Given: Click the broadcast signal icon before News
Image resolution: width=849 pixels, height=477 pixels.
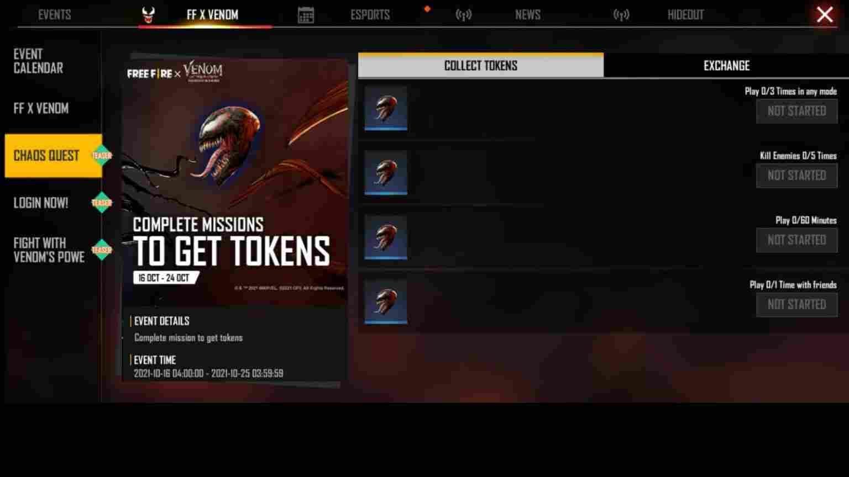Looking at the screenshot, I should coord(464,15).
